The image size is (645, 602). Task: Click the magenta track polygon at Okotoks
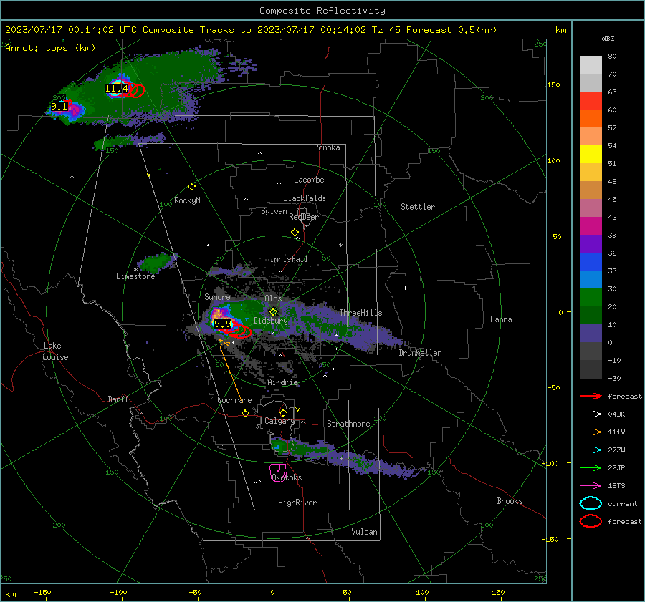pos(279,472)
